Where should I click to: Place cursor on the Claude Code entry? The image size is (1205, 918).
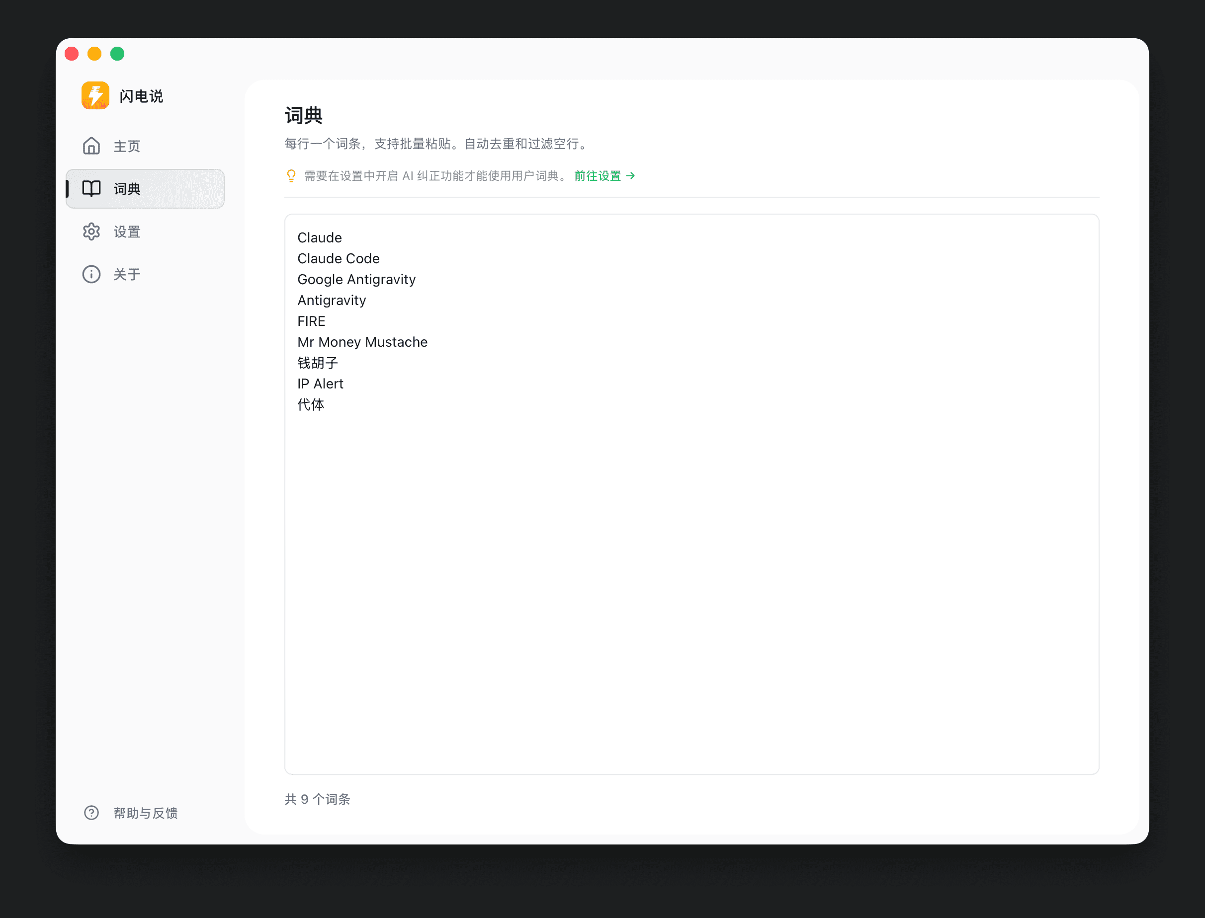[339, 258]
